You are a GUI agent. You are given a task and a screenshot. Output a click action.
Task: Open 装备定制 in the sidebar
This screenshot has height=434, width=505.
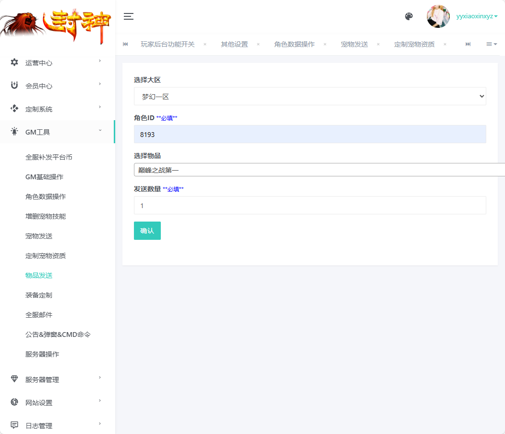coord(38,295)
